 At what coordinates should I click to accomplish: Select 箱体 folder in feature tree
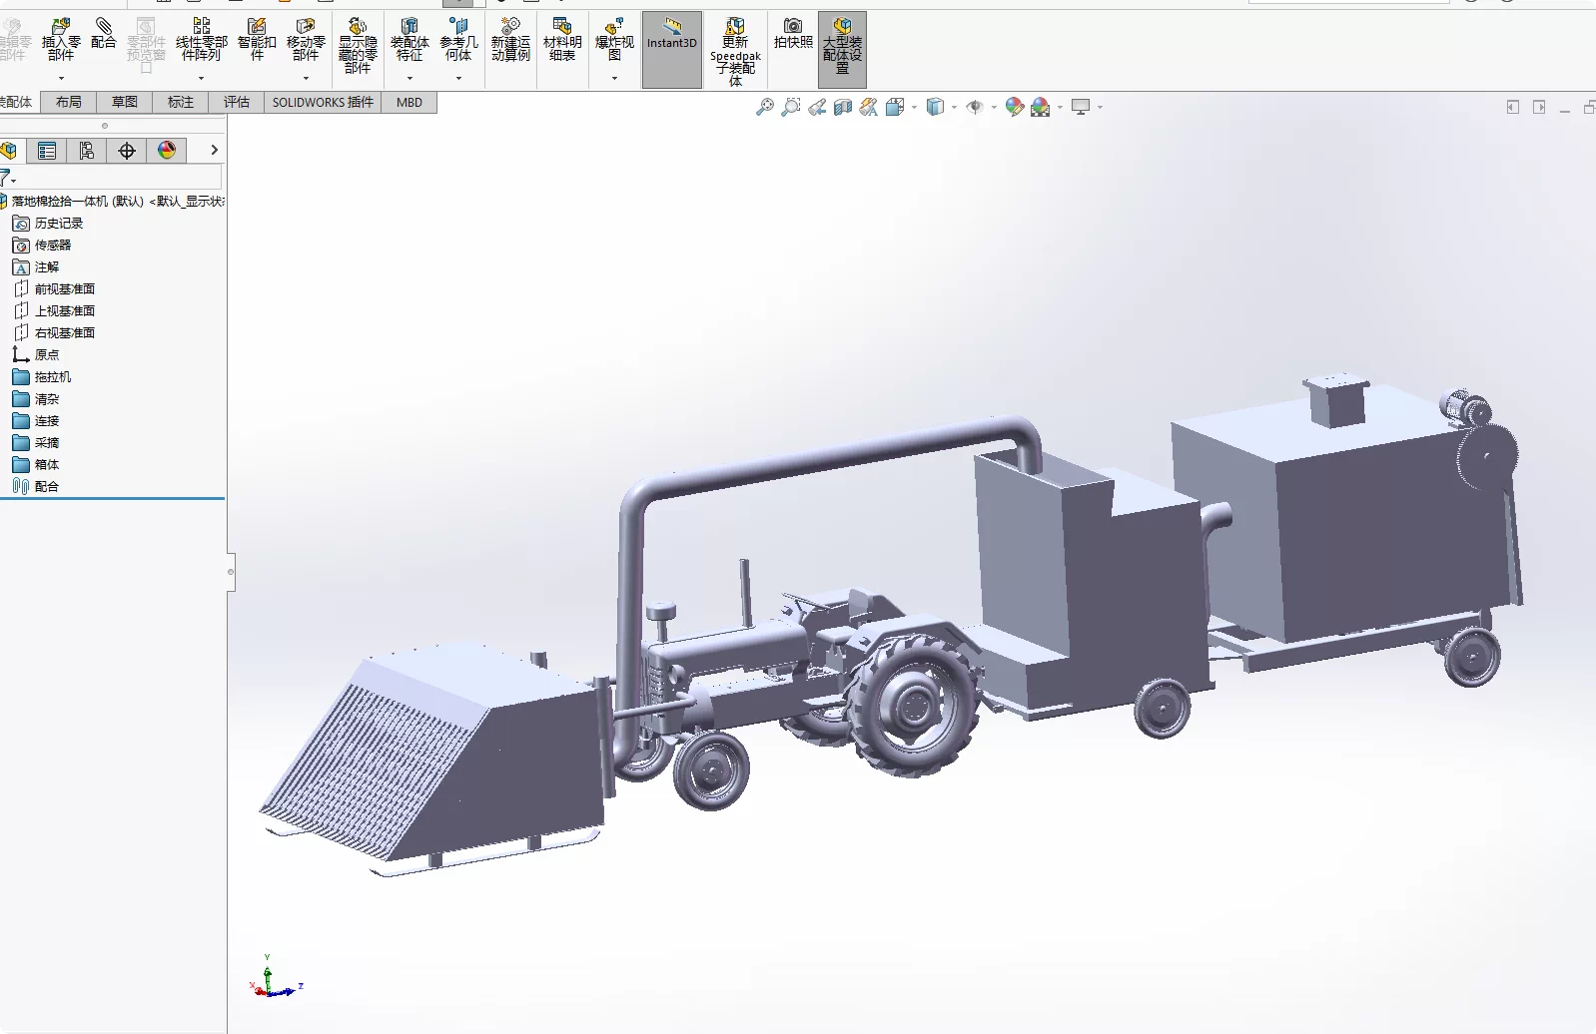click(x=36, y=464)
